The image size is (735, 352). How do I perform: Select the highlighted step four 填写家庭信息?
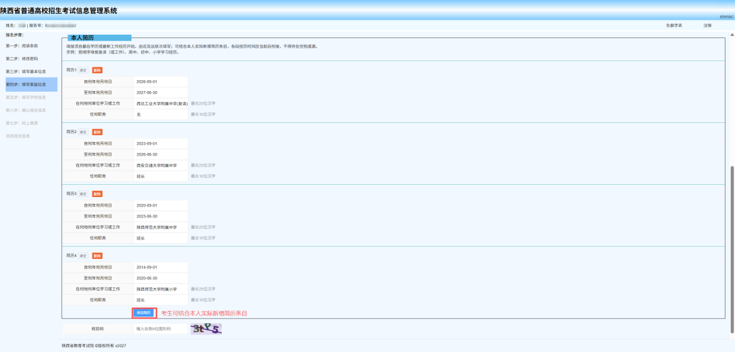click(31, 85)
